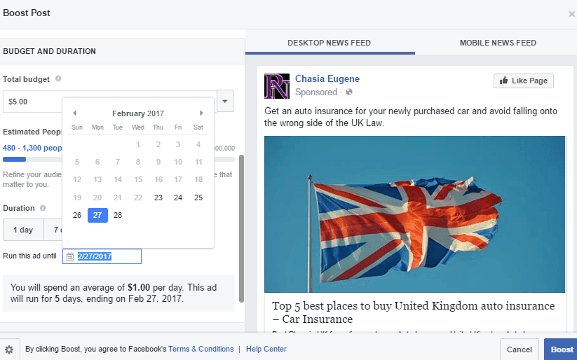The width and height of the screenshot is (577, 360).
Task: Click the Run this ad until date field
Action: point(102,256)
